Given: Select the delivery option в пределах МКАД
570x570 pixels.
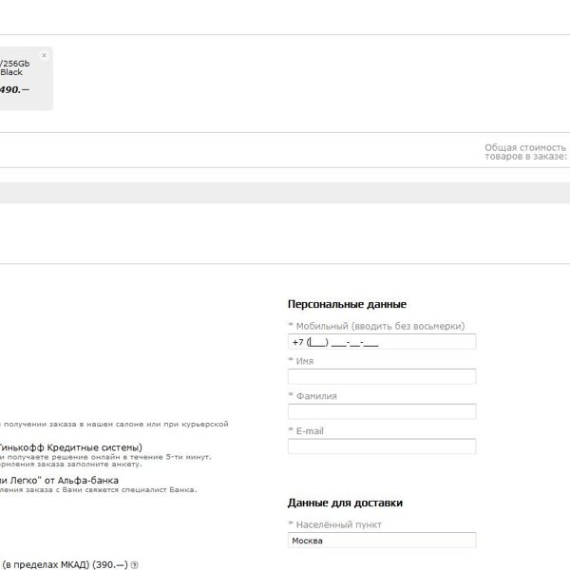Looking at the screenshot, I should point(65,564).
